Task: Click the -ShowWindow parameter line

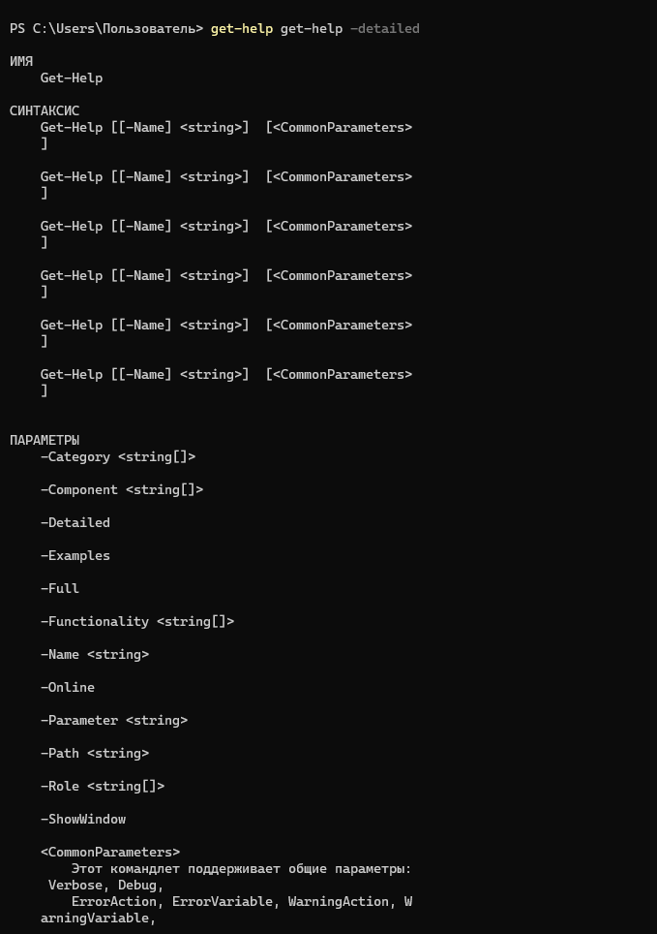Action: tap(83, 819)
